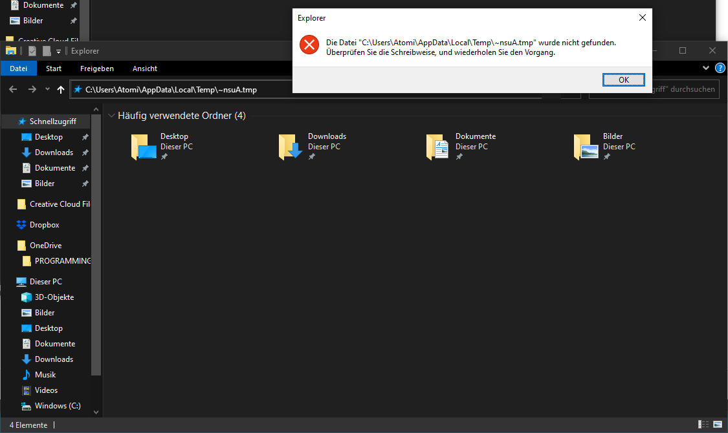The image size is (728, 433).
Task: Go up one level with the up arrow
Action: pos(61,89)
